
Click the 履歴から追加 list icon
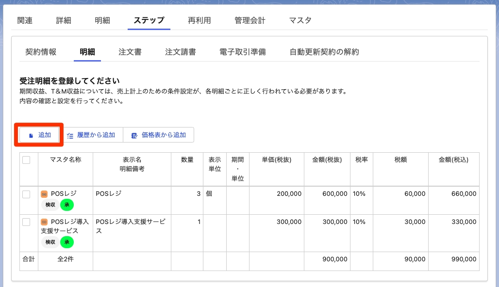70,136
